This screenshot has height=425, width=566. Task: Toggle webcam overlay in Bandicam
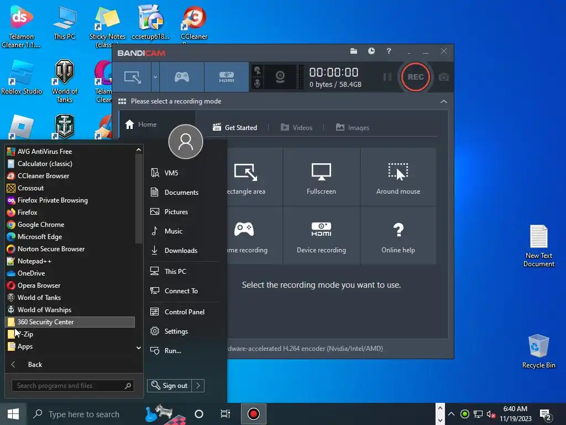tap(280, 77)
